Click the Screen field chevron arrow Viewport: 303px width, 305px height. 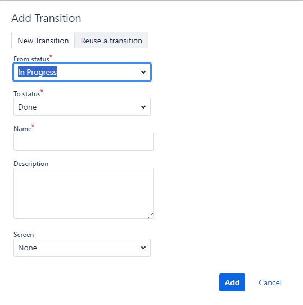click(143, 248)
